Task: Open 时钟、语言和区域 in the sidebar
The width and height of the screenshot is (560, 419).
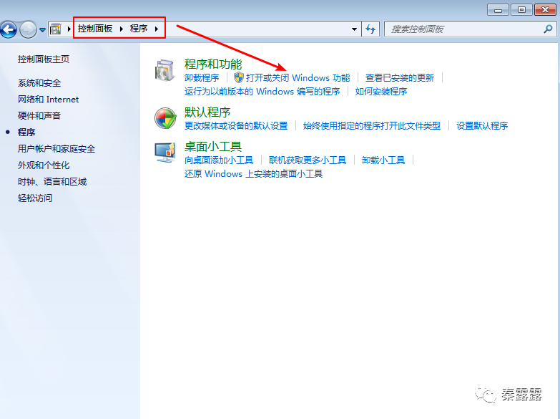Action: [52, 182]
